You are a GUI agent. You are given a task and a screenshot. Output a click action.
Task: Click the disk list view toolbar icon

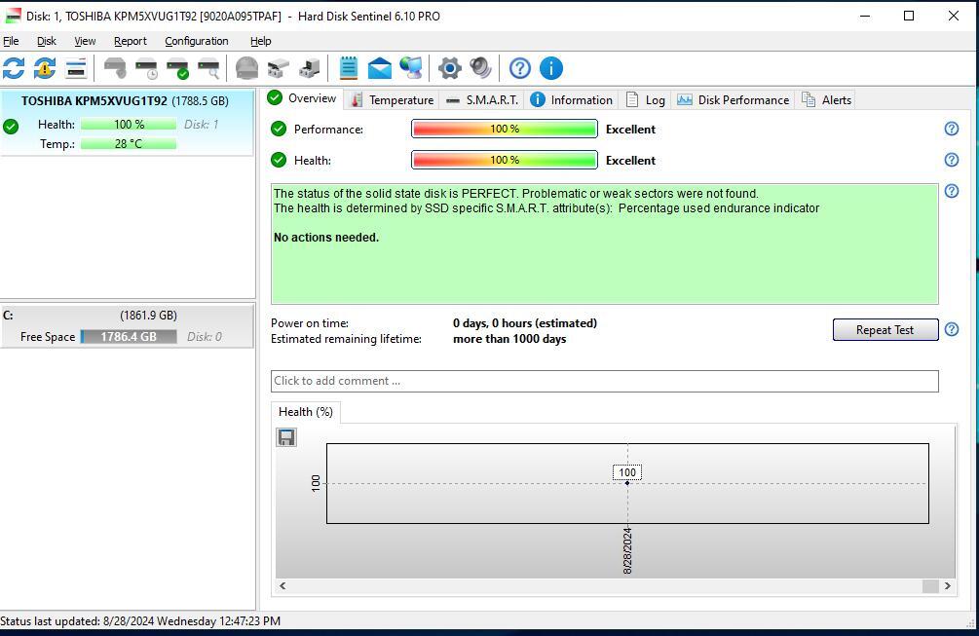[76, 68]
